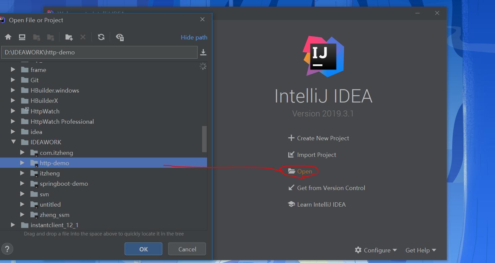
Task: Click the springboot-demo project folder icon
Action: [34, 184]
